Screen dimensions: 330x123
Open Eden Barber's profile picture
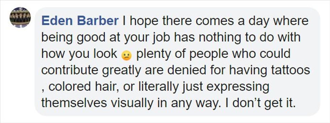click(20, 17)
